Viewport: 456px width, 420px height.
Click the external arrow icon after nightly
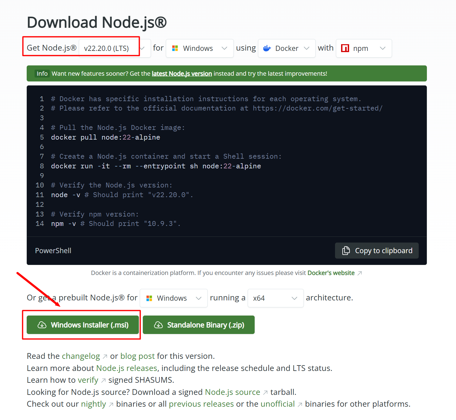click(111, 405)
